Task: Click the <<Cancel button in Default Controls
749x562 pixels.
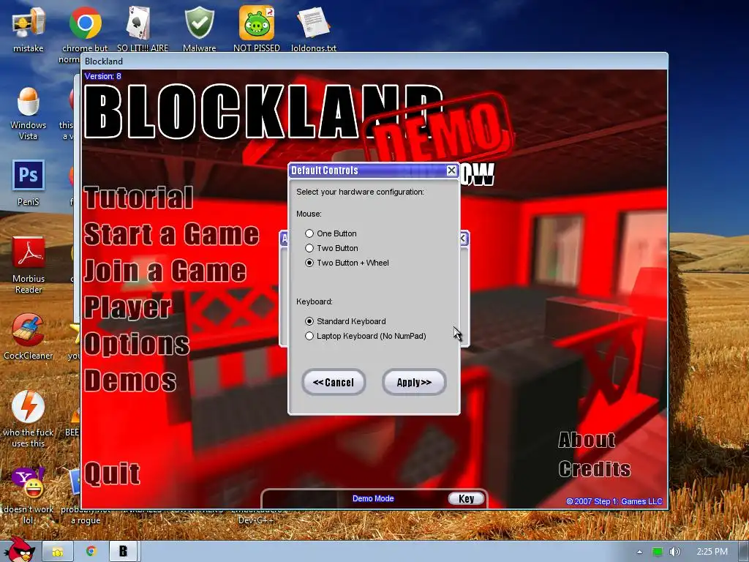Action: click(334, 382)
